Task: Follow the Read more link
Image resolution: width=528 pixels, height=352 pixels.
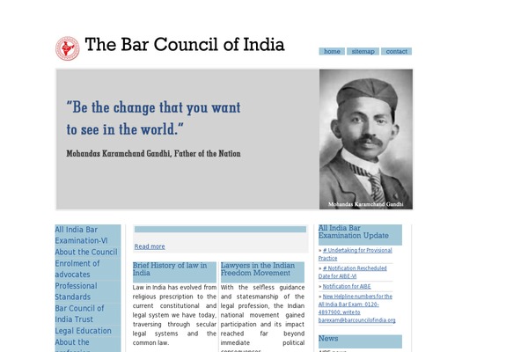Action: tap(150, 246)
